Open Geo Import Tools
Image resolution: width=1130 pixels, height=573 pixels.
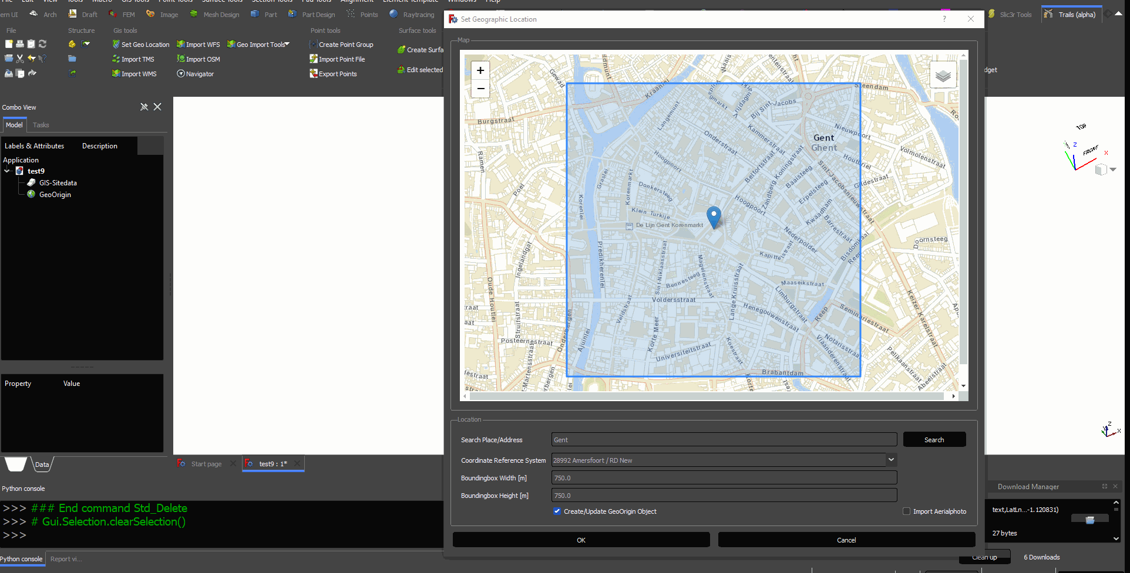(259, 44)
